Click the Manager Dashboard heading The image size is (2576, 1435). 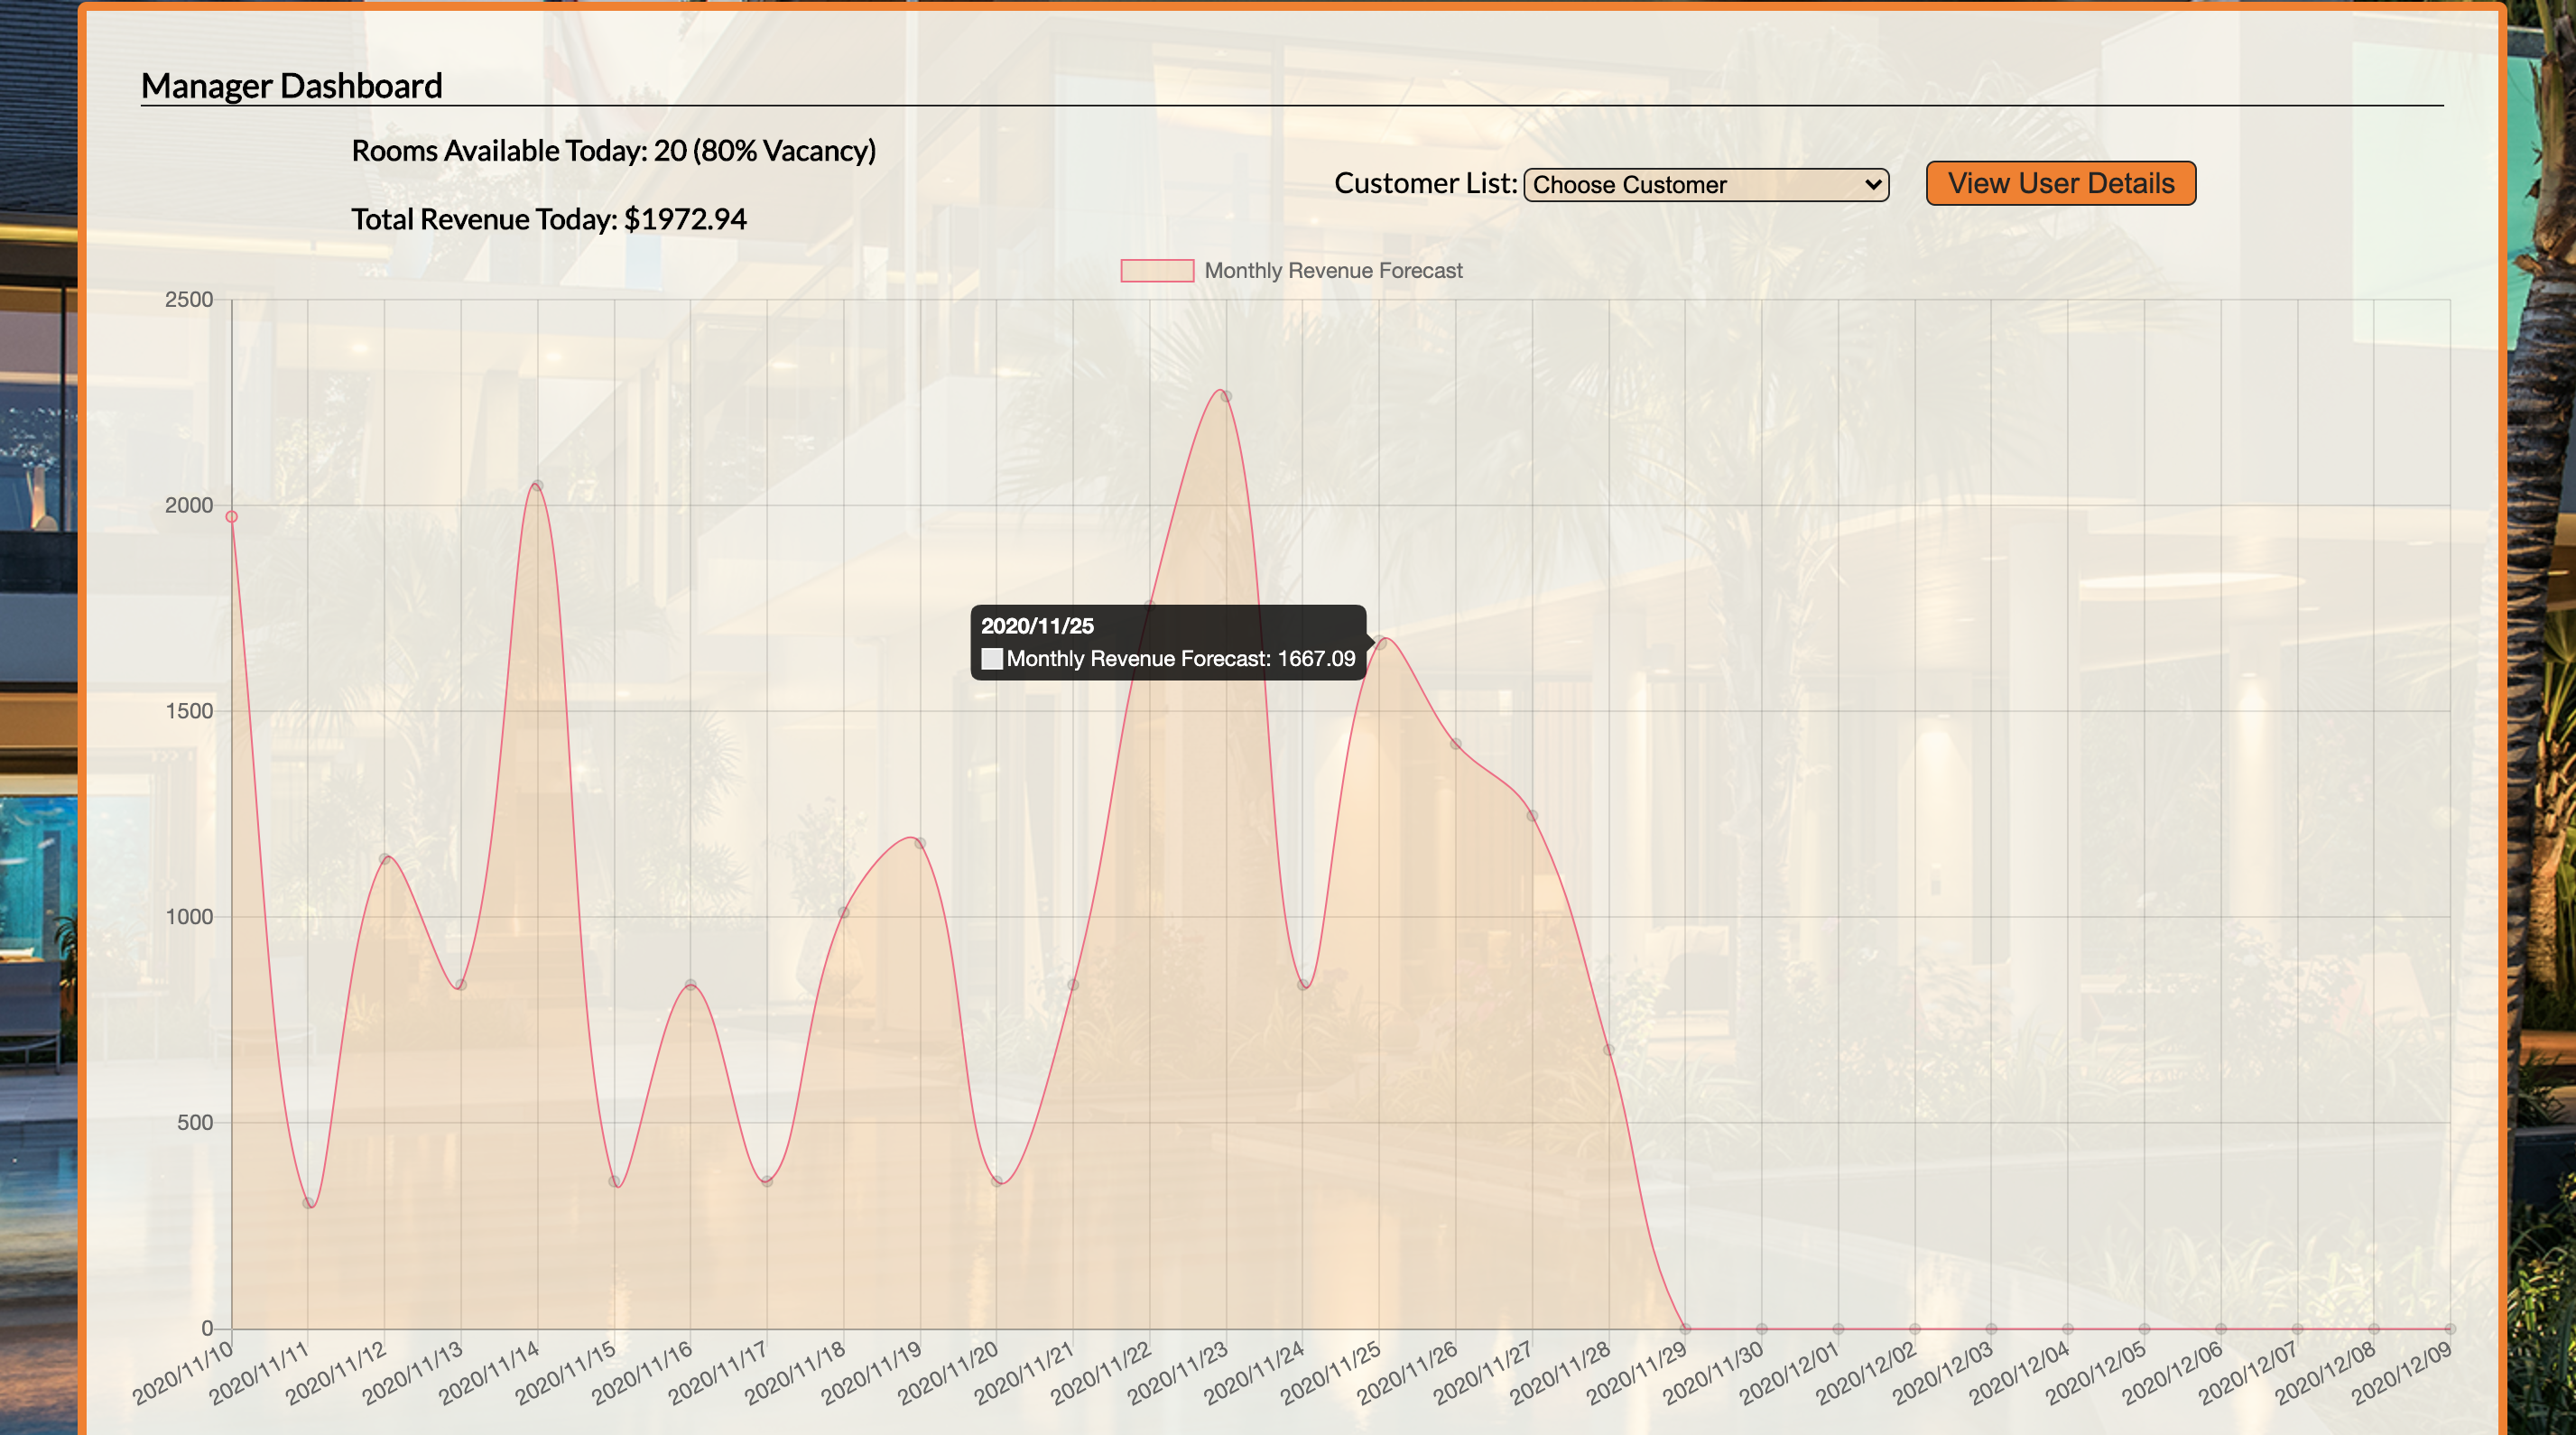pyautogui.click(x=291, y=86)
